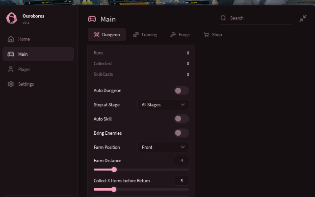Click chevron arrow of All Stages dropdown
This screenshot has width=315, height=197.
click(x=183, y=104)
